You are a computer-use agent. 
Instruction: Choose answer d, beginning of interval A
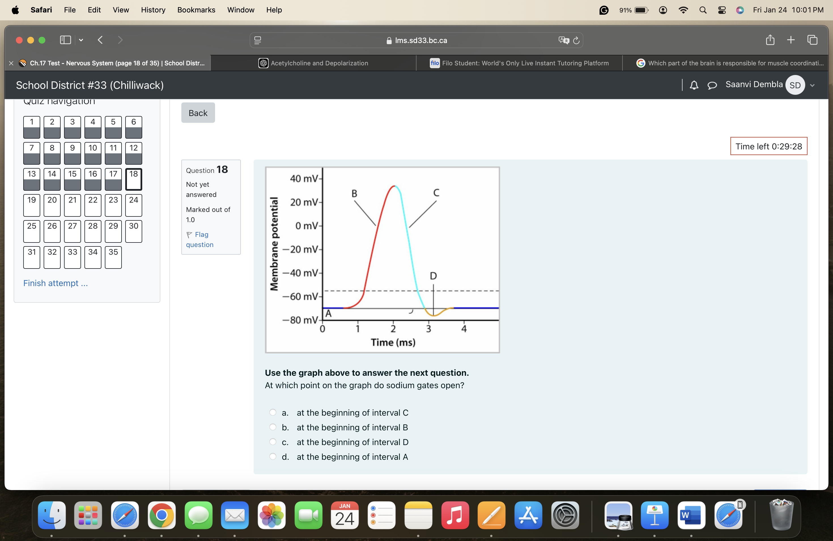[x=273, y=456]
